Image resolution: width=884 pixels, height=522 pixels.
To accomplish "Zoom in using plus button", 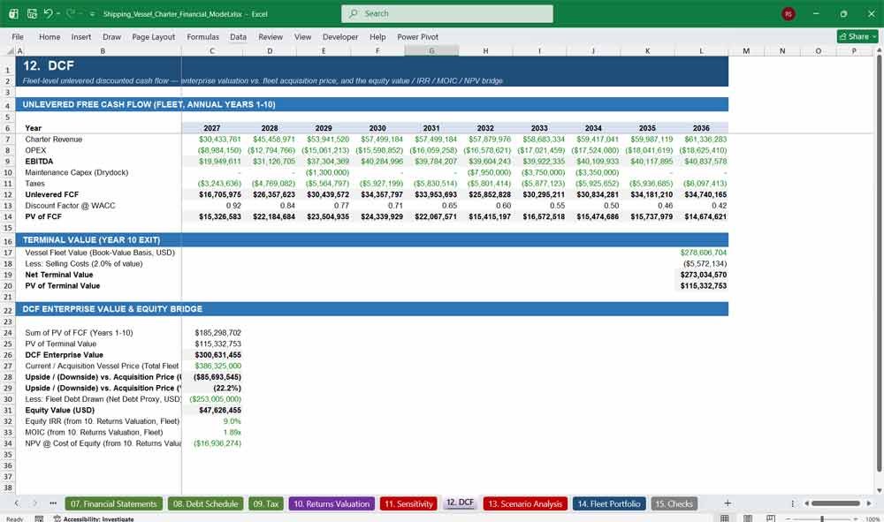I will point(857,518).
